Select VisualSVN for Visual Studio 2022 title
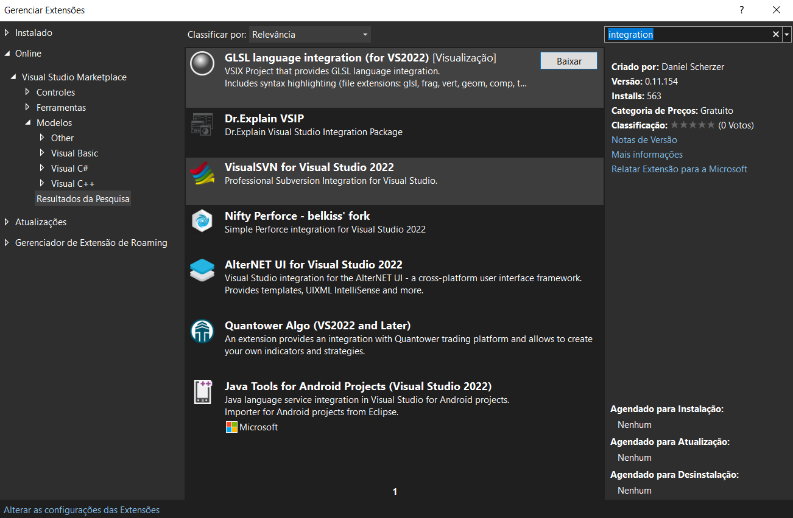Image resolution: width=793 pixels, height=518 pixels. pos(309,167)
